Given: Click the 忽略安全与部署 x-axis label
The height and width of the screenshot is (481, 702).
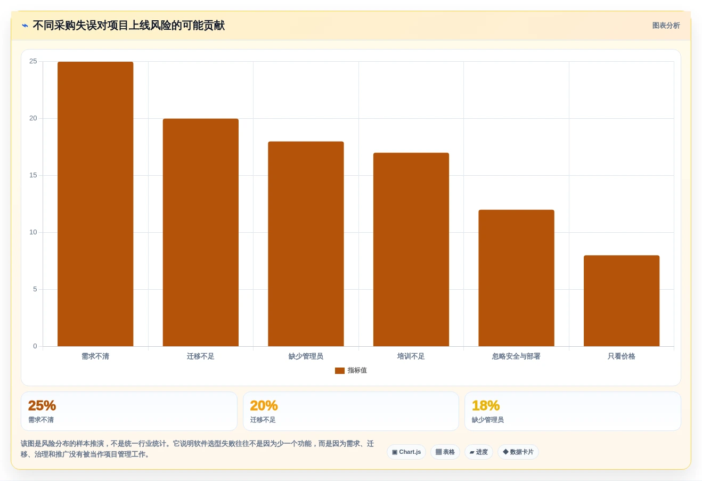Looking at the screenshot, I should [x=516, y=356].
